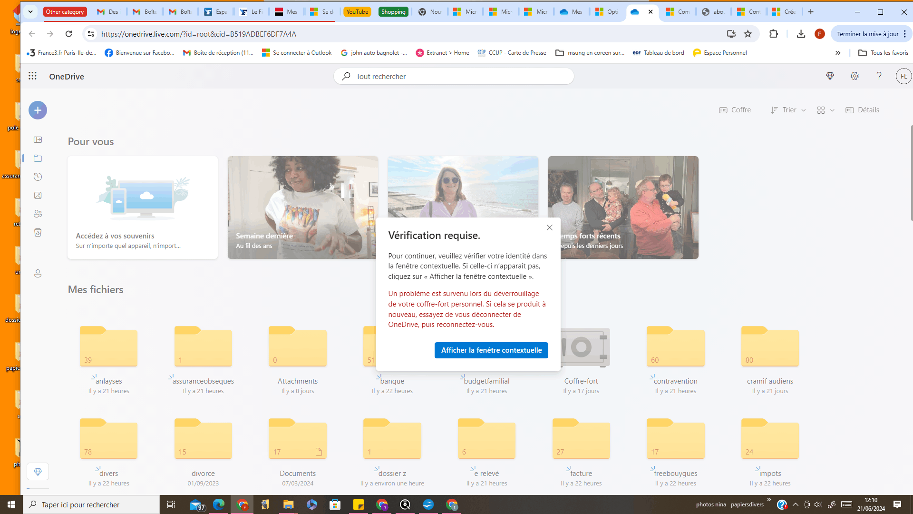This screenshot has width=913, height=514.
Task: Open the tab search dropdown arrow
Action: pyautogui.click(x=30, y=11)
